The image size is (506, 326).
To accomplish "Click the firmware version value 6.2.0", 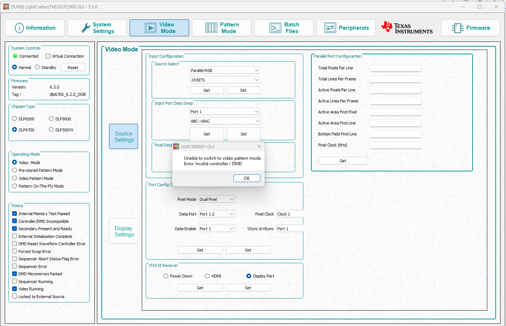I will [x=54, y=87].
